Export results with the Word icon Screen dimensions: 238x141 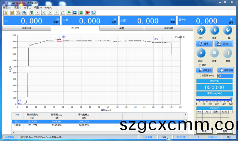click(75, 13)
